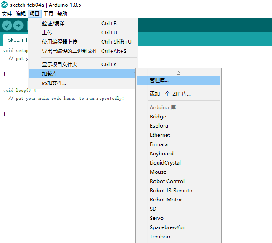Expand the 加载库 submenu
This screenshot has height=243, width=272.
pyautogui.click(x=82, y=74)
